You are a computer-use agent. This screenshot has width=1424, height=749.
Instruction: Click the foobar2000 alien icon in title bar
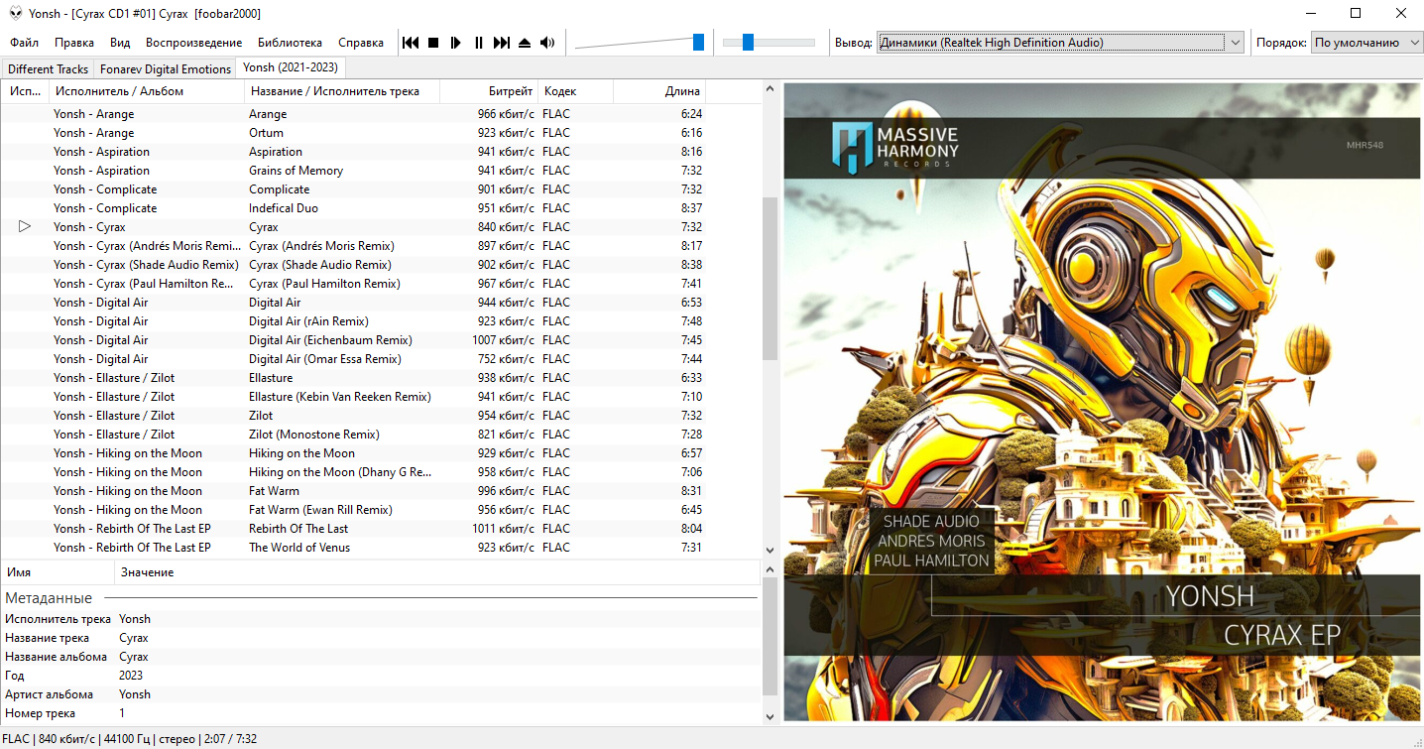point(16,13)
